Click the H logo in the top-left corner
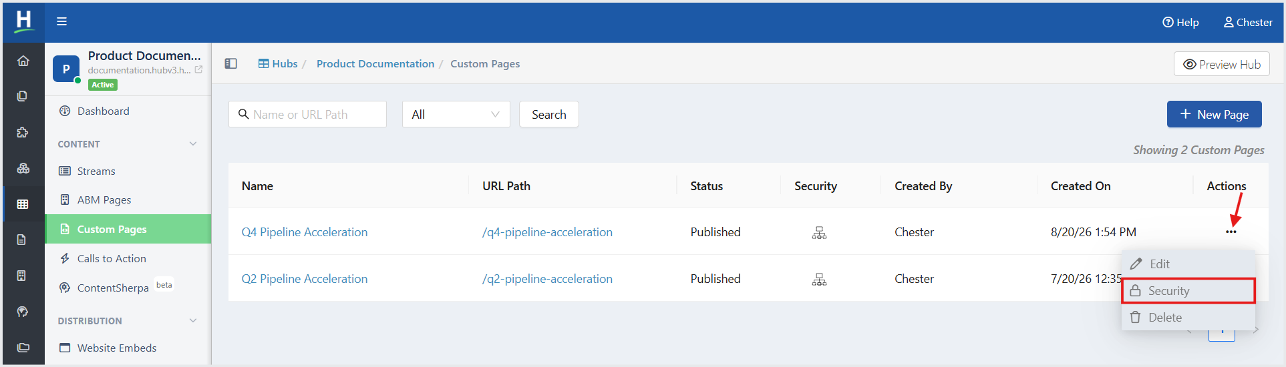 (23, 21)
